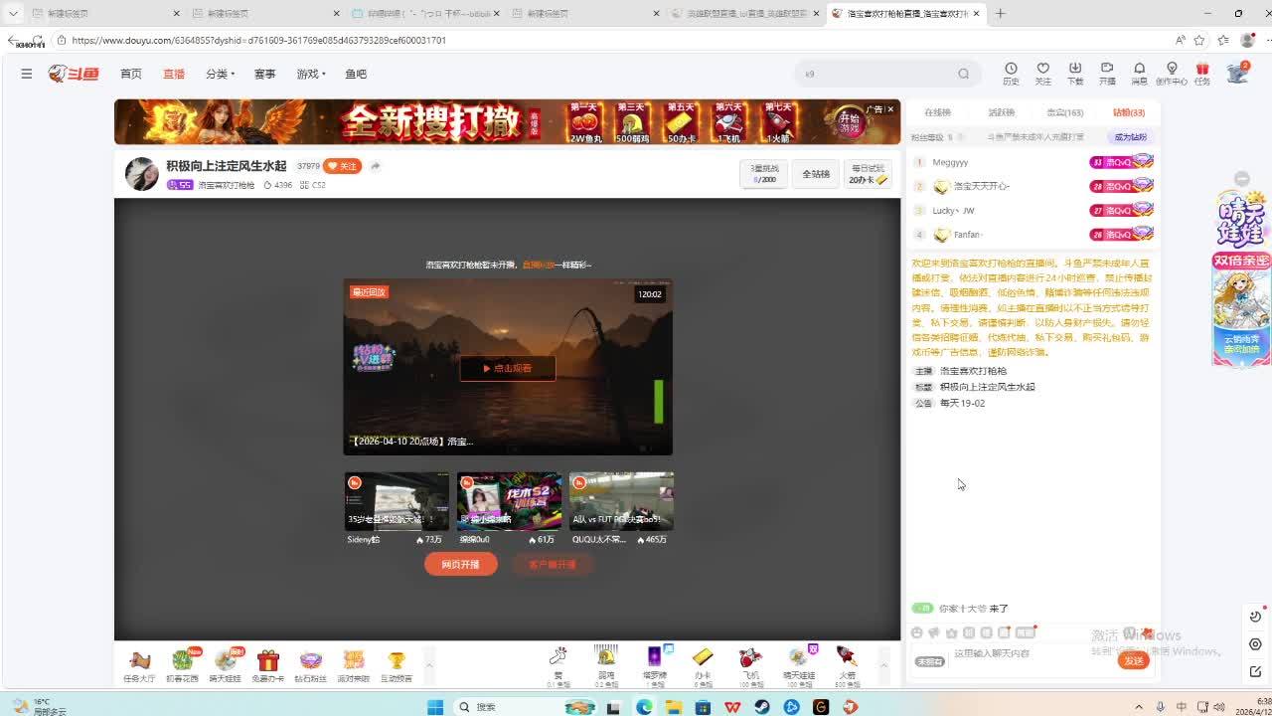Click the 下载 download icon
Image resolution: width=1272 pixels, height=716 pixels.
(1075, 73)
